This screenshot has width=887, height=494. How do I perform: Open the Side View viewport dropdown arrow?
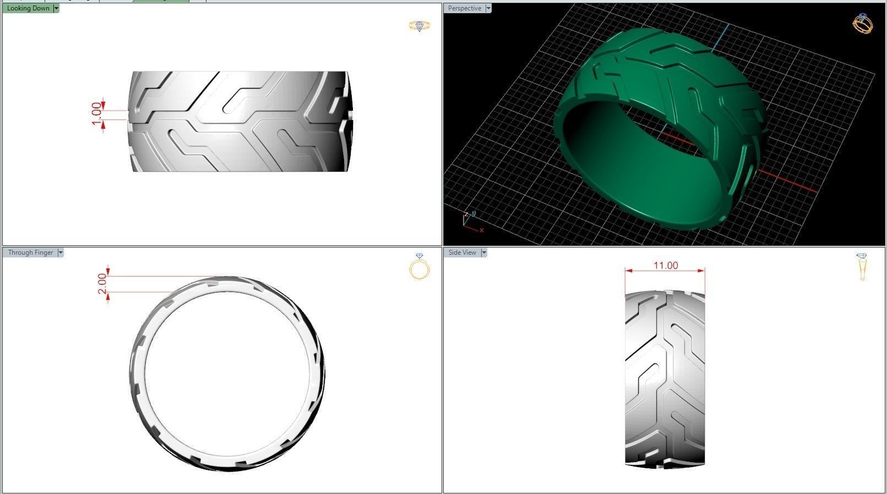pos(484,253)
